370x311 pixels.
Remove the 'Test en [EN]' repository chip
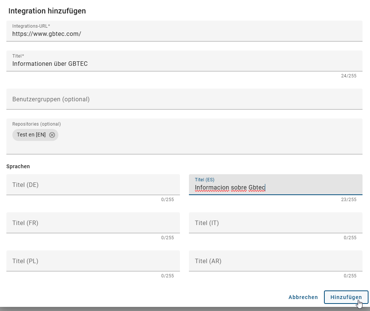click(x=52, y=135)
